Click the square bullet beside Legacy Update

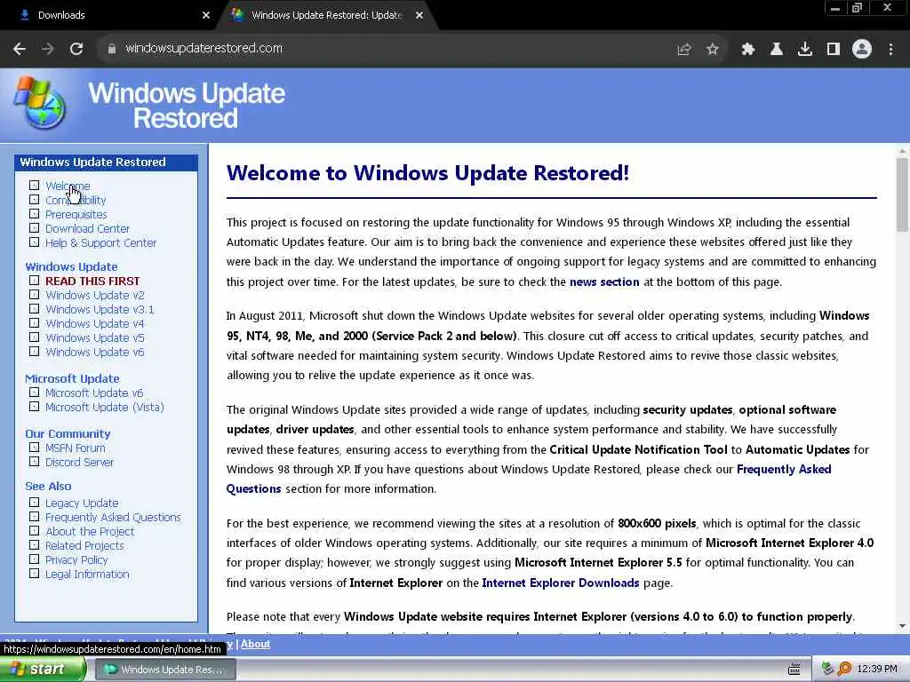[x=35, y=503]
